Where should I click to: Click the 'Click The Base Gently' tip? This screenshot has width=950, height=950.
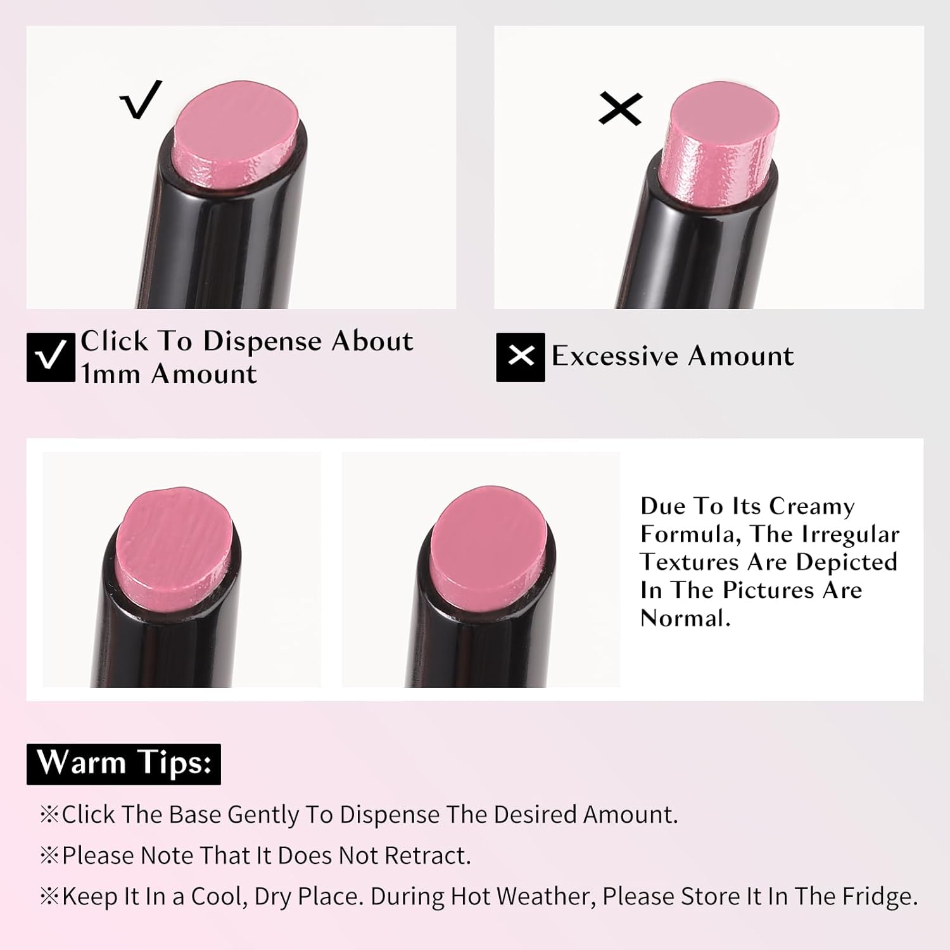click(358, 814)
